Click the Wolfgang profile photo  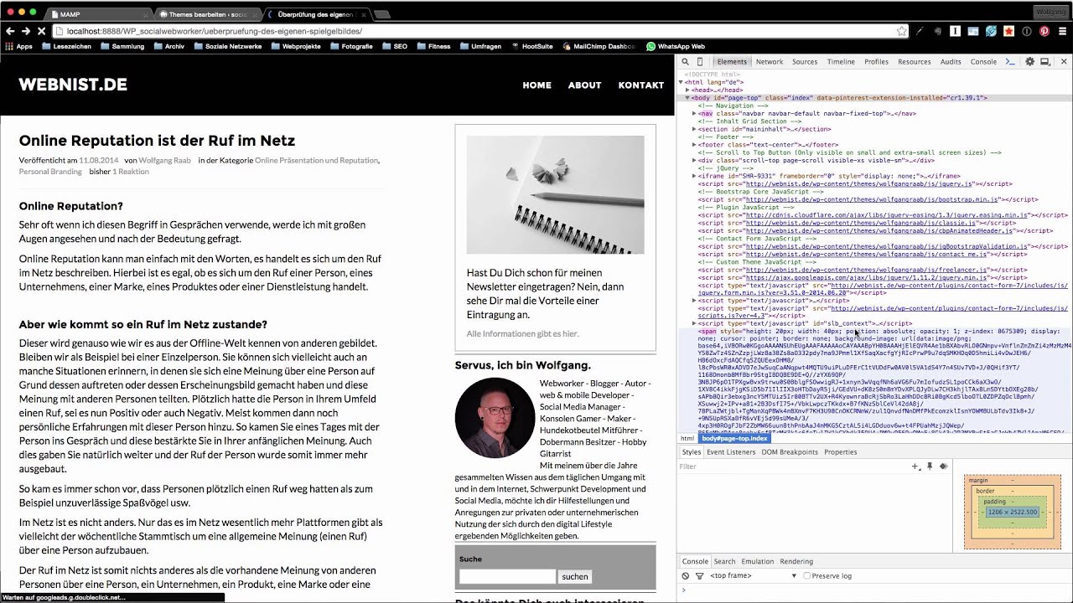tap(495, 418)
